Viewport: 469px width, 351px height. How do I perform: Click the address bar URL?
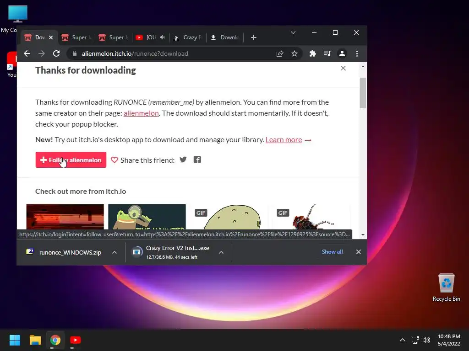click(135, 54)
